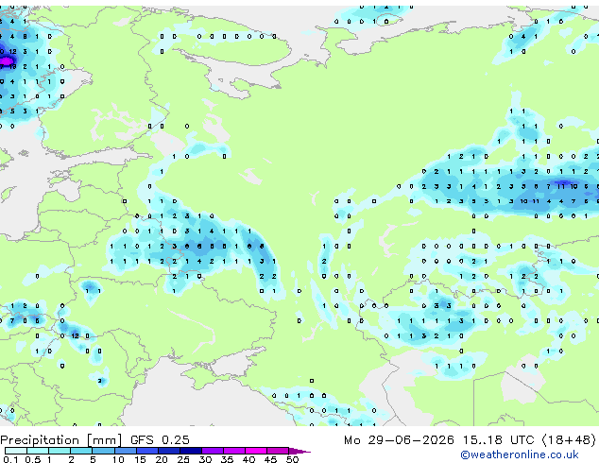The width and height of the screenshot is (599, 463).
Task: Click the '[mm]' unit label
Action: click(105, 440)
